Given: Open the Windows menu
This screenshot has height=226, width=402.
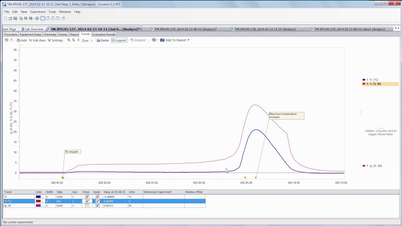Looking at the screenshot, I should point(65,12).
